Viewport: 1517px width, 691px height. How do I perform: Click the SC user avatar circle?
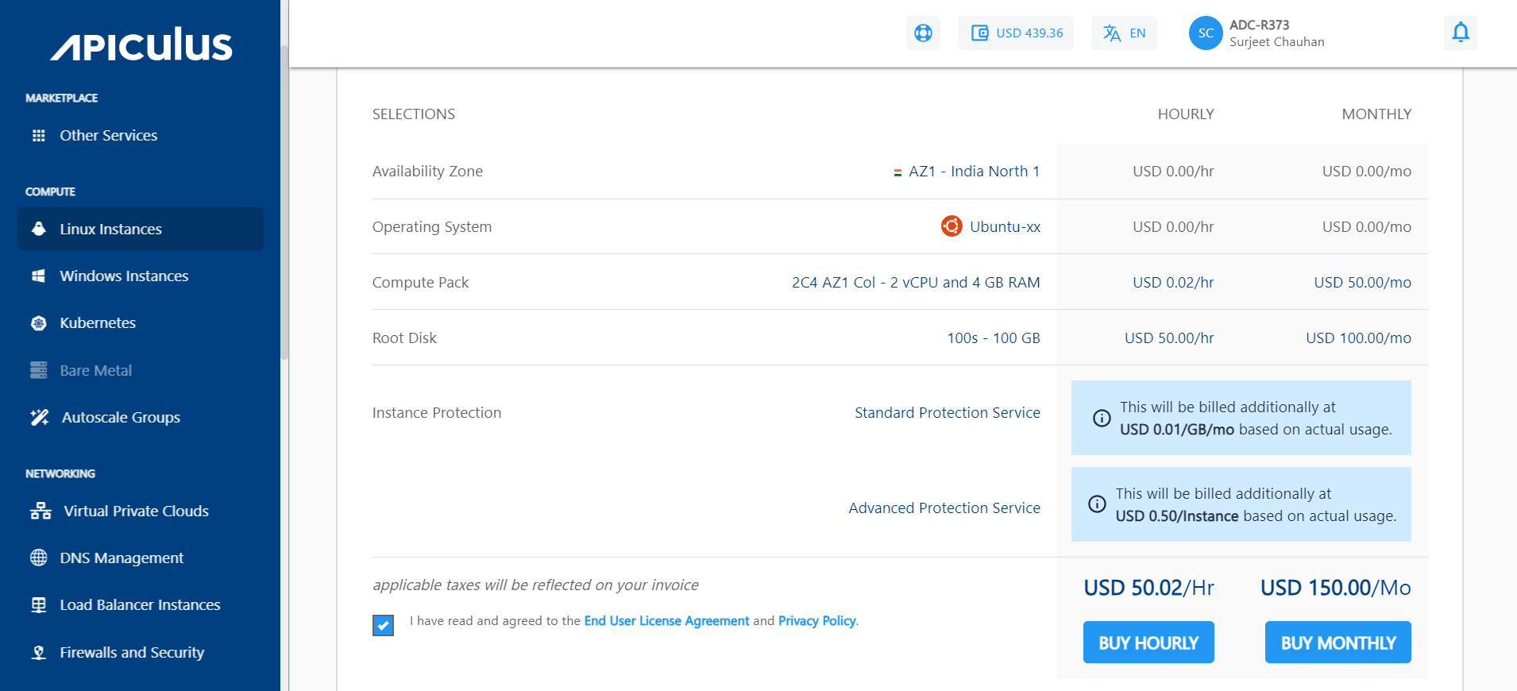tap(1205, 33)
